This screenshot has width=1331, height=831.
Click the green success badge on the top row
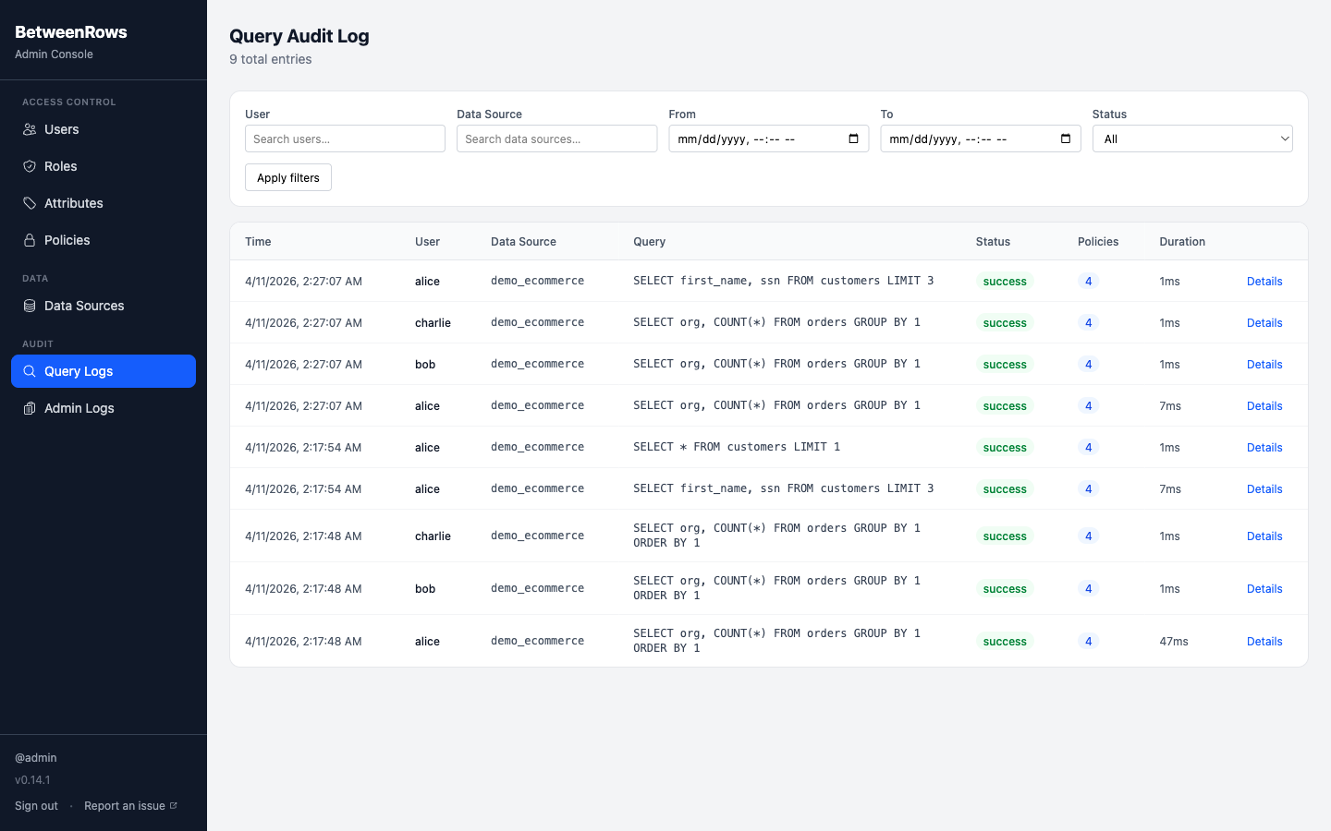pyautogui.click(x=1004, y=281)
